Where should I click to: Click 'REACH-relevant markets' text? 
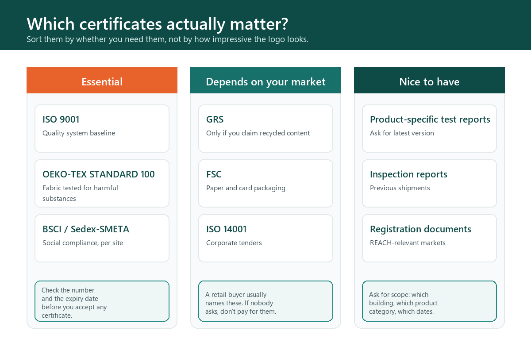pos(408,243)
